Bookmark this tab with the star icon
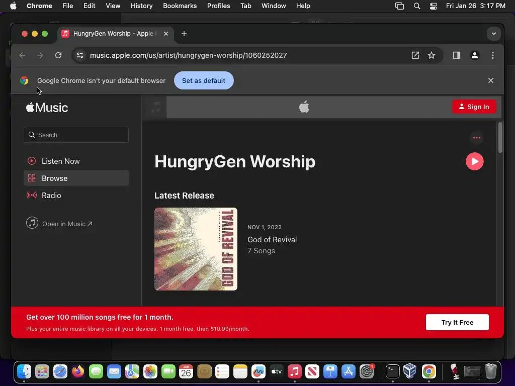Screen dimensions: 515x386 tap(431, 55)
